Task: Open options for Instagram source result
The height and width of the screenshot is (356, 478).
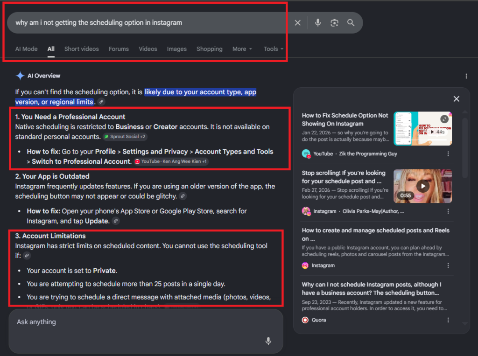Action: [x=448, y=266]
